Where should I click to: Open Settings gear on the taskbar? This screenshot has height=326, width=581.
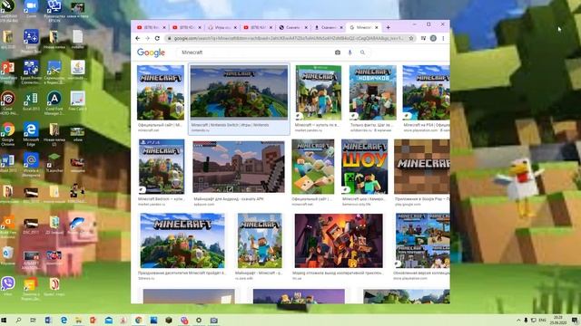pos(199,320)
